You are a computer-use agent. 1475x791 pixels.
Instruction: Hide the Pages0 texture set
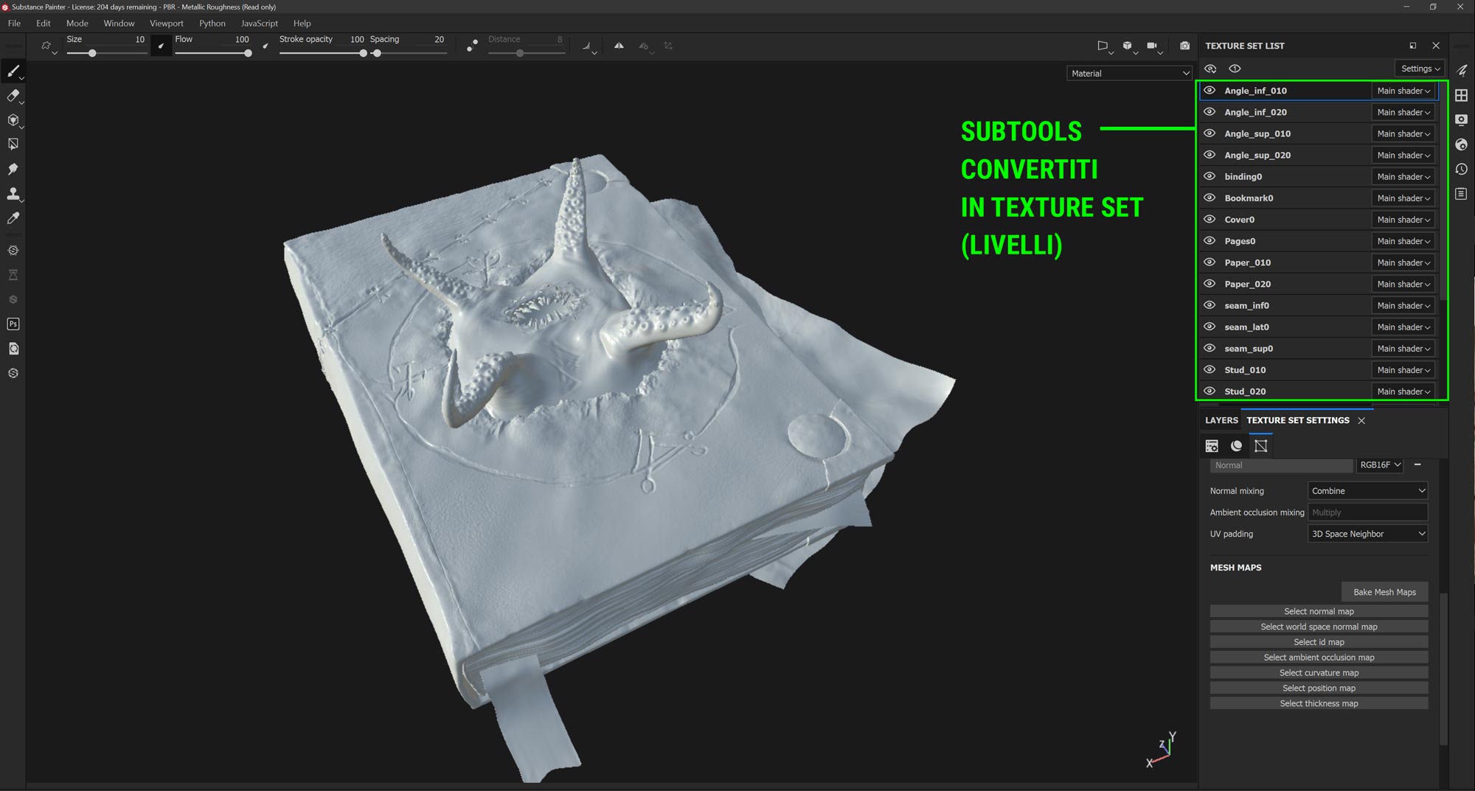pos(1209,241)
